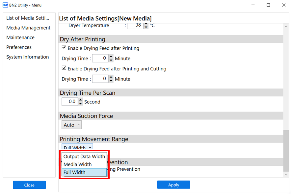
Task: Click the Apply button
Action: pyautogui.click(x=173, y=185)
